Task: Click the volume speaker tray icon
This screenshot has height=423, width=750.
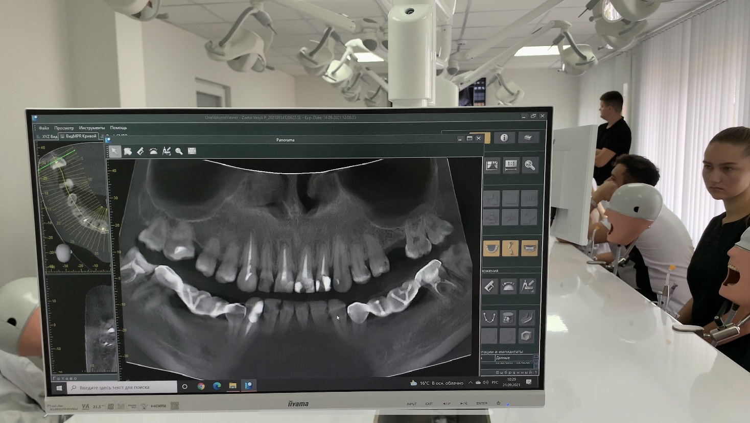Action: pyautogui.click(x=486, y=382)
